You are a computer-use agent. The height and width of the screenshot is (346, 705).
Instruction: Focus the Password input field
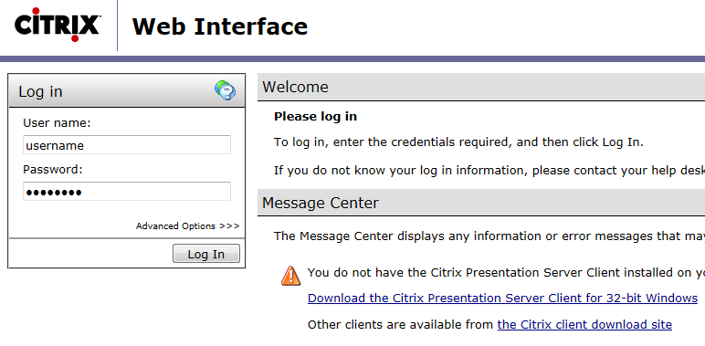(x=127, y=192)
